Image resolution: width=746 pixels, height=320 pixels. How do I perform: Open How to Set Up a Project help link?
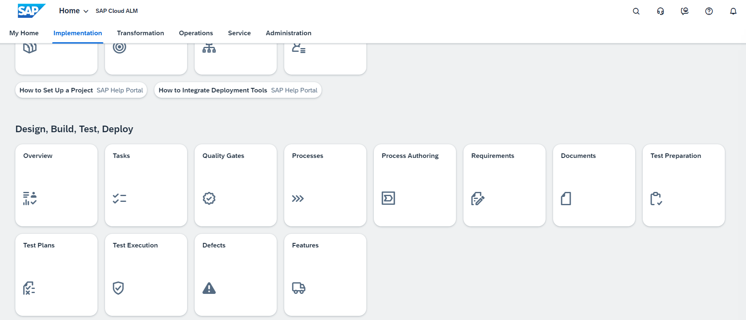coord(80,90)
